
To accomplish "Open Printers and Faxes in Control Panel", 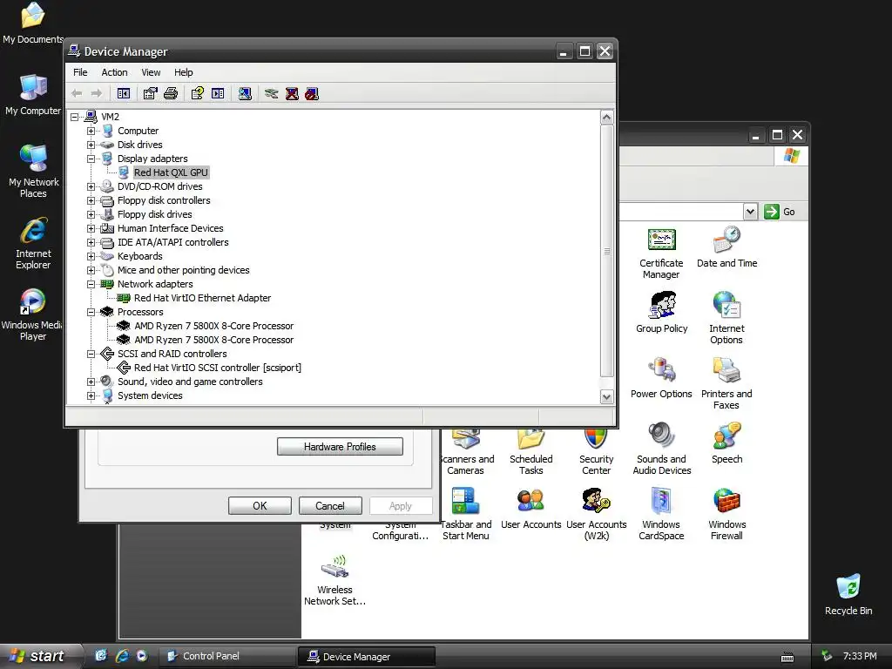I will (726, 383).
